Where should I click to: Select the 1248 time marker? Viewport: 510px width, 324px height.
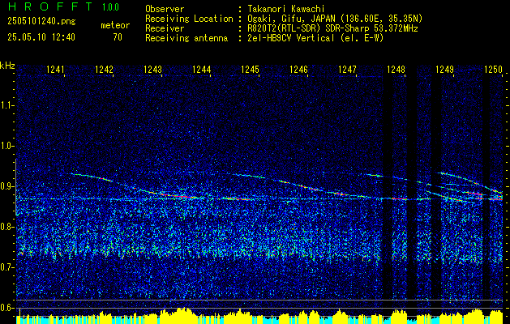(396, 69)
